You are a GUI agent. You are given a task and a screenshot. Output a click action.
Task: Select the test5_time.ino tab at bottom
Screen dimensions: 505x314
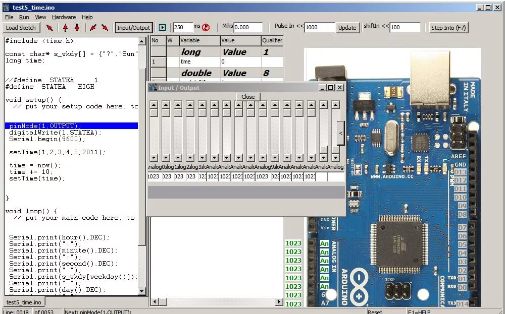point(24,302)
